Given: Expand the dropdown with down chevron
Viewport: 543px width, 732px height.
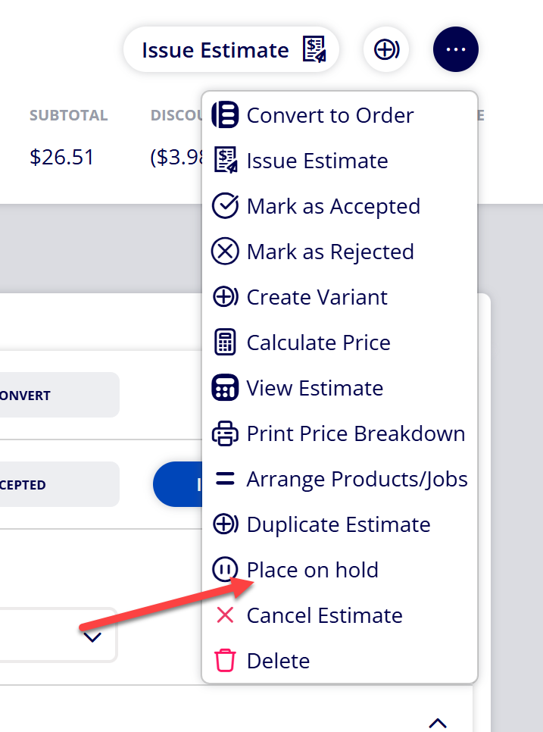Looking at the screenshot, I should (92, 637).
